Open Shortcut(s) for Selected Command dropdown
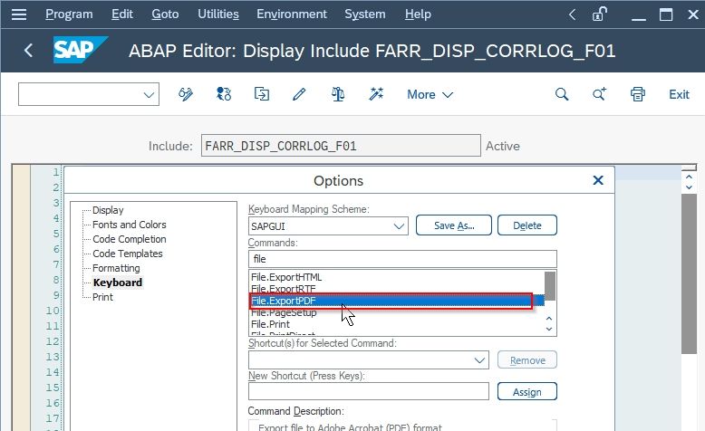Viewport: 705px width, 431px height. point(479,360)
